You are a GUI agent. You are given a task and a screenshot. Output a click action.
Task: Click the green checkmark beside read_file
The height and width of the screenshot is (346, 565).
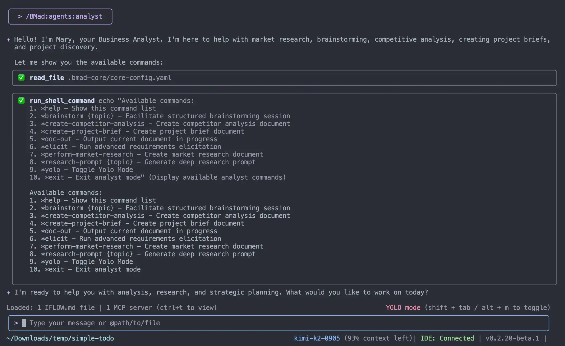click(x=21, y=78)
